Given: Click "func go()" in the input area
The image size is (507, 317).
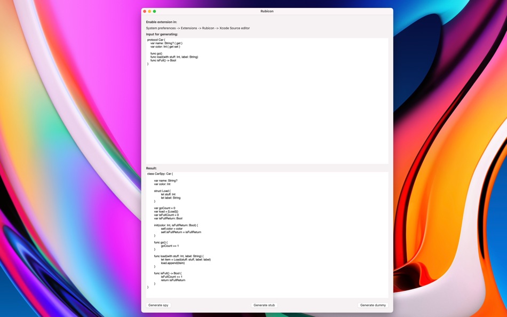Looking at the screenshot, I should pyautogui.click(x=156, y=53).
